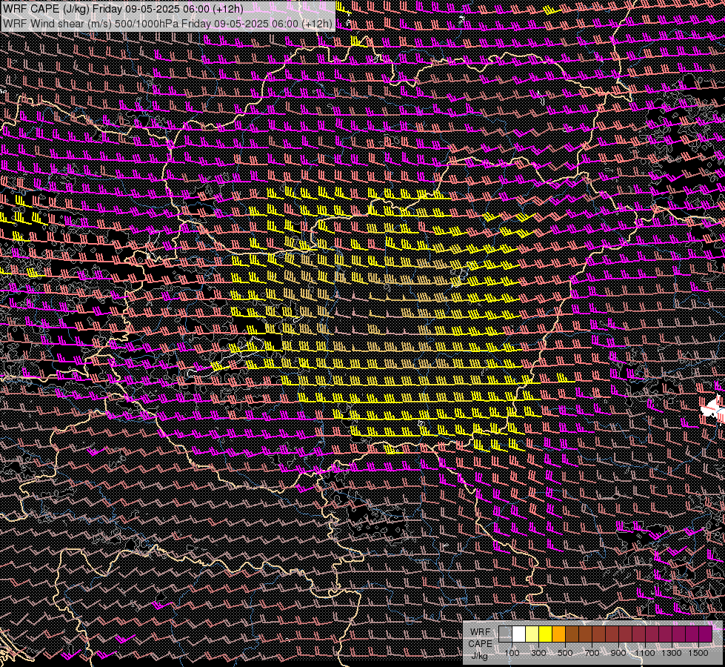Viewport: 725px width, 667px height.
Task: Click the legend label '1100'
Action: coord(644,653)
